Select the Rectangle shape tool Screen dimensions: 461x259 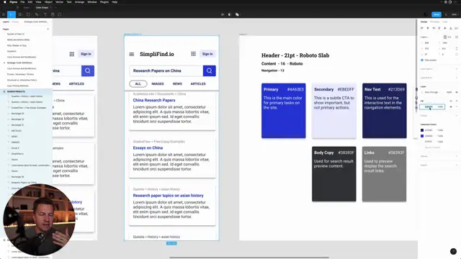(29, 14)
